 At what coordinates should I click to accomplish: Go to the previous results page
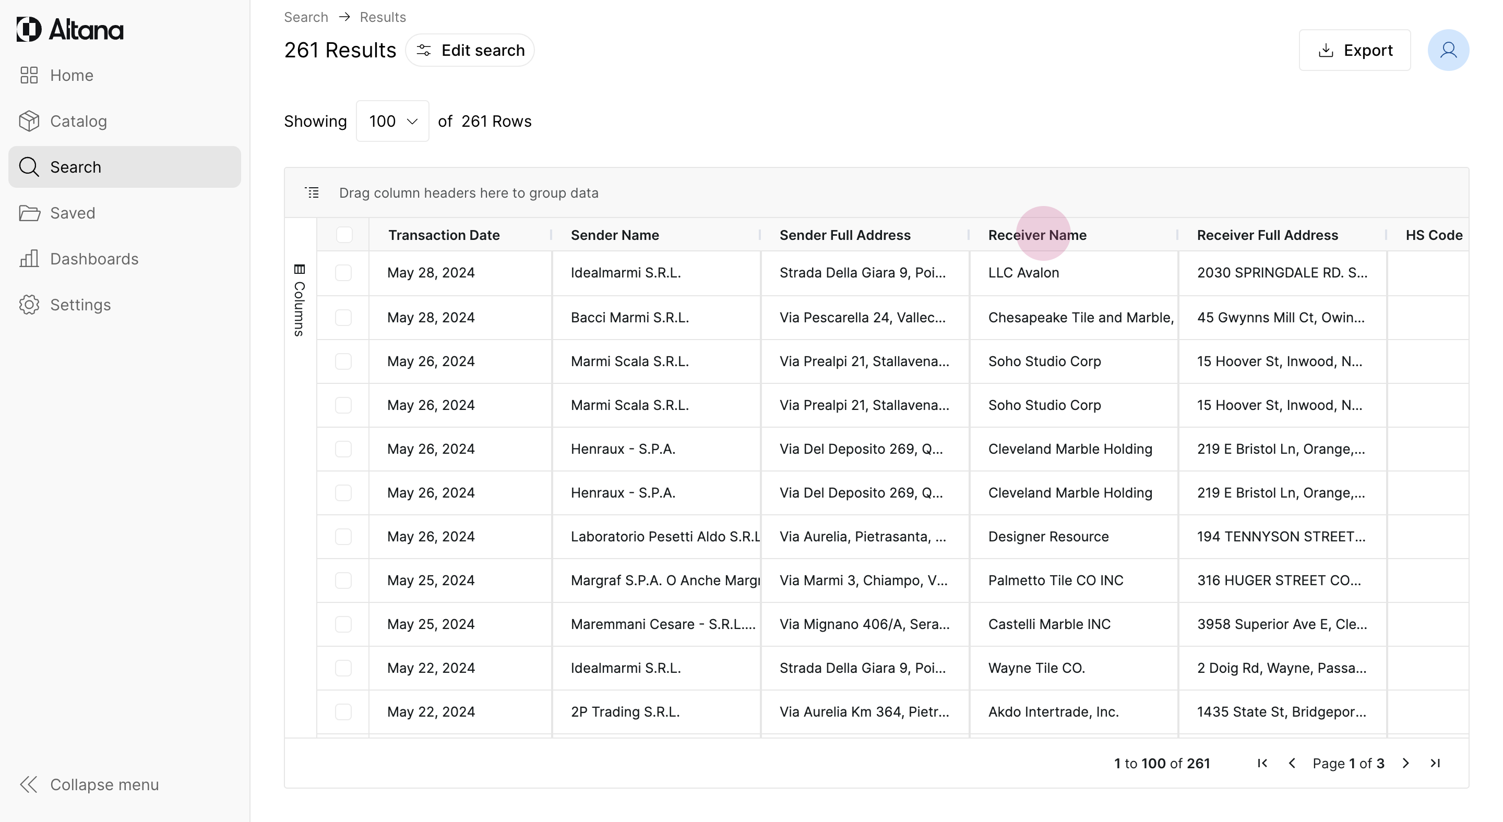1292,763
